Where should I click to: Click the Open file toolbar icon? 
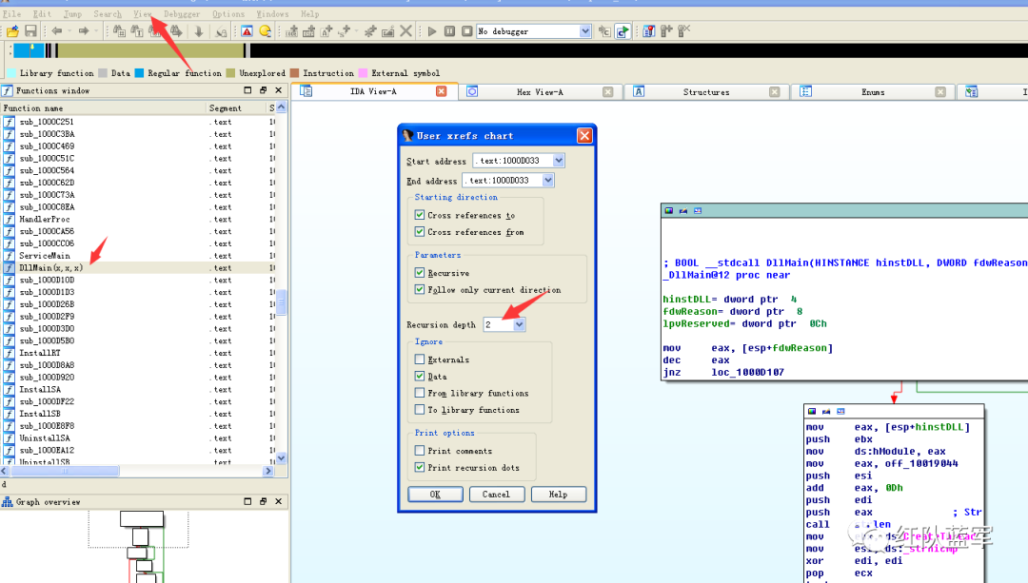[x=13, y=31]
